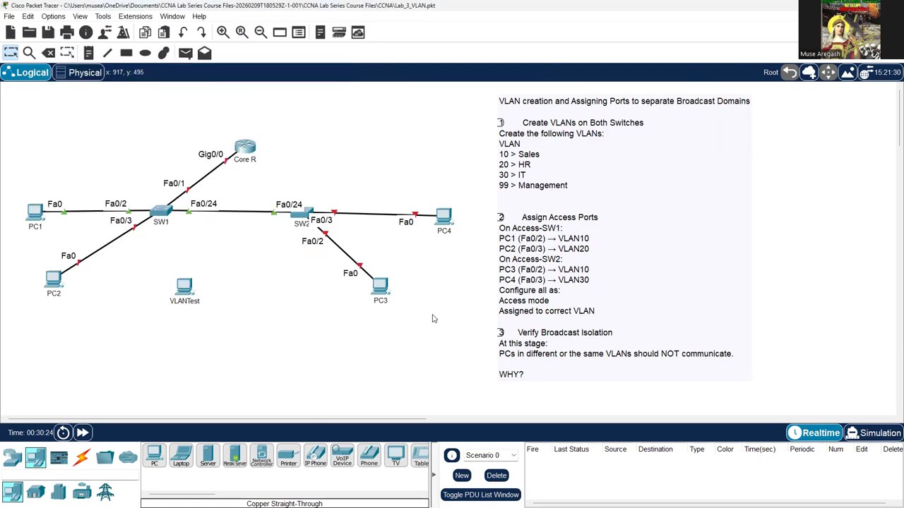Add a Server device from palette
The image size is (904, 508).
point(208,456)
